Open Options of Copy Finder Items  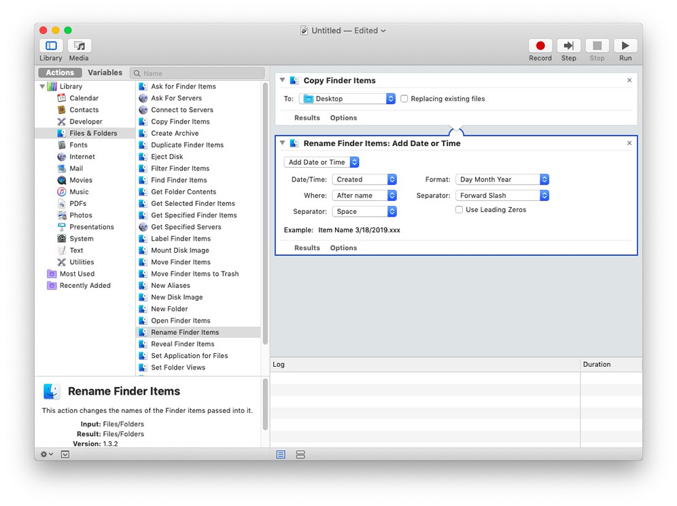click(344, 118)
